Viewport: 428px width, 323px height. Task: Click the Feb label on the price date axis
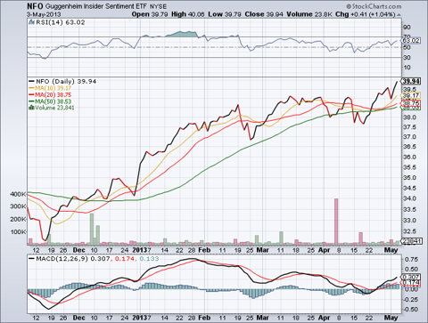pyautogui.click(x=204, y=250)
